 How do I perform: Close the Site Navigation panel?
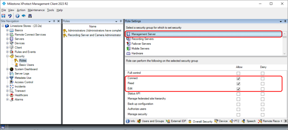59,21
